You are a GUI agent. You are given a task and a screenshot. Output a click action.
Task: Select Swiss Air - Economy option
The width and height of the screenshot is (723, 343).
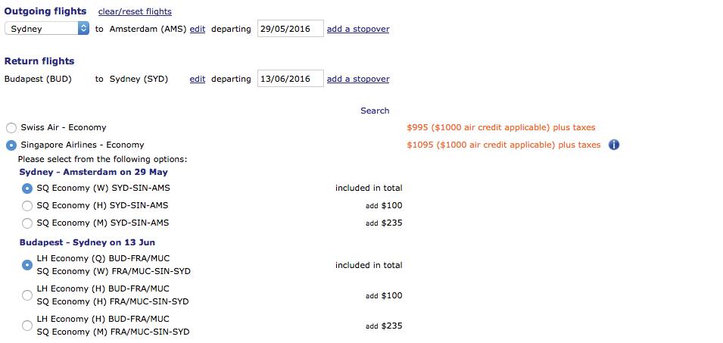pyautogui.click(x=11, y=128)
